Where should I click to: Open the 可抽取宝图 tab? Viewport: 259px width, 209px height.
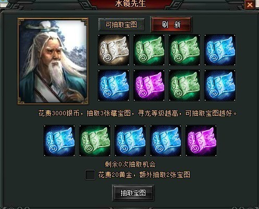coord(121,24)
